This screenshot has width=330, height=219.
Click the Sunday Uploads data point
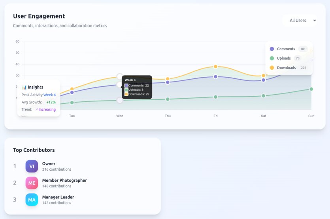(x=311, y=89)
